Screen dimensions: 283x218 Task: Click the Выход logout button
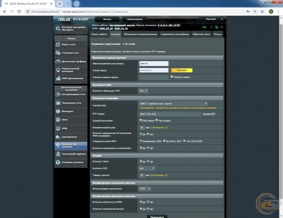click(x=107, y=20)
